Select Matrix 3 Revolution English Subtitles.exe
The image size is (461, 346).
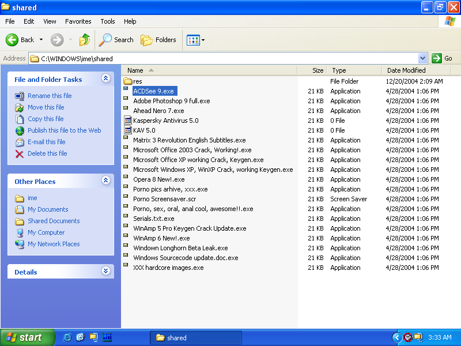(x=190, y=140)
